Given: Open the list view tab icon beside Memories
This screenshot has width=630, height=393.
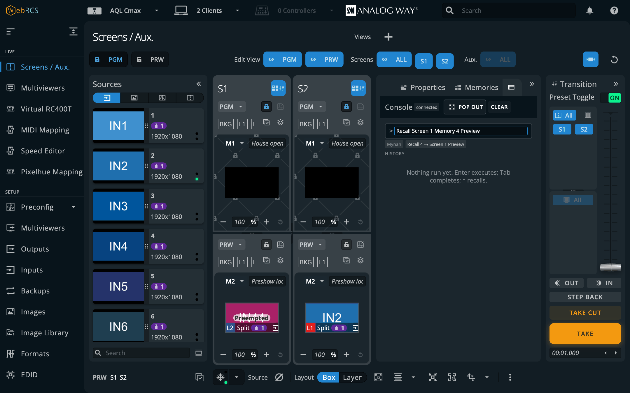Looking at the screenshot, I should [511, 87].
